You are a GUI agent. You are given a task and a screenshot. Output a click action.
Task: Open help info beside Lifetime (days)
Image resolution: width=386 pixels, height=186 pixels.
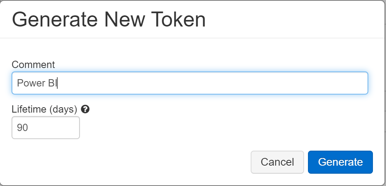85,109
